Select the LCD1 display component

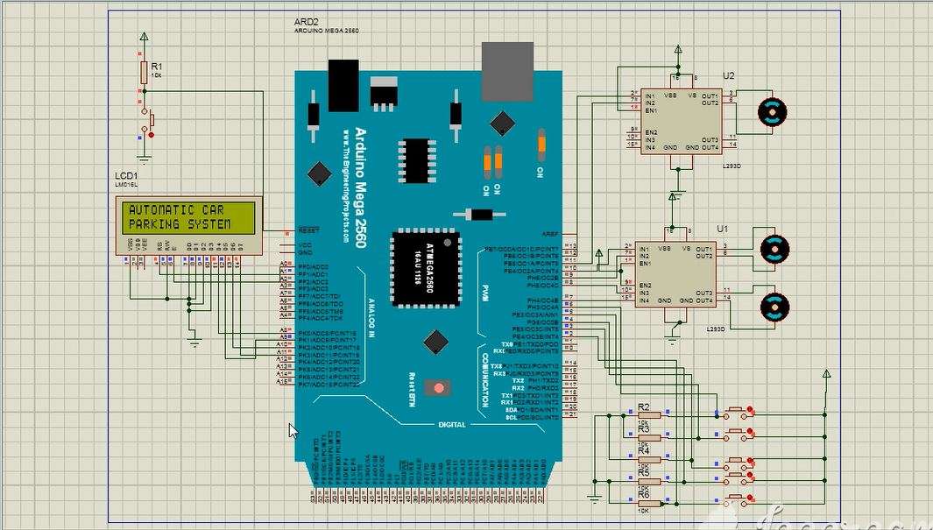coord(188,226)
